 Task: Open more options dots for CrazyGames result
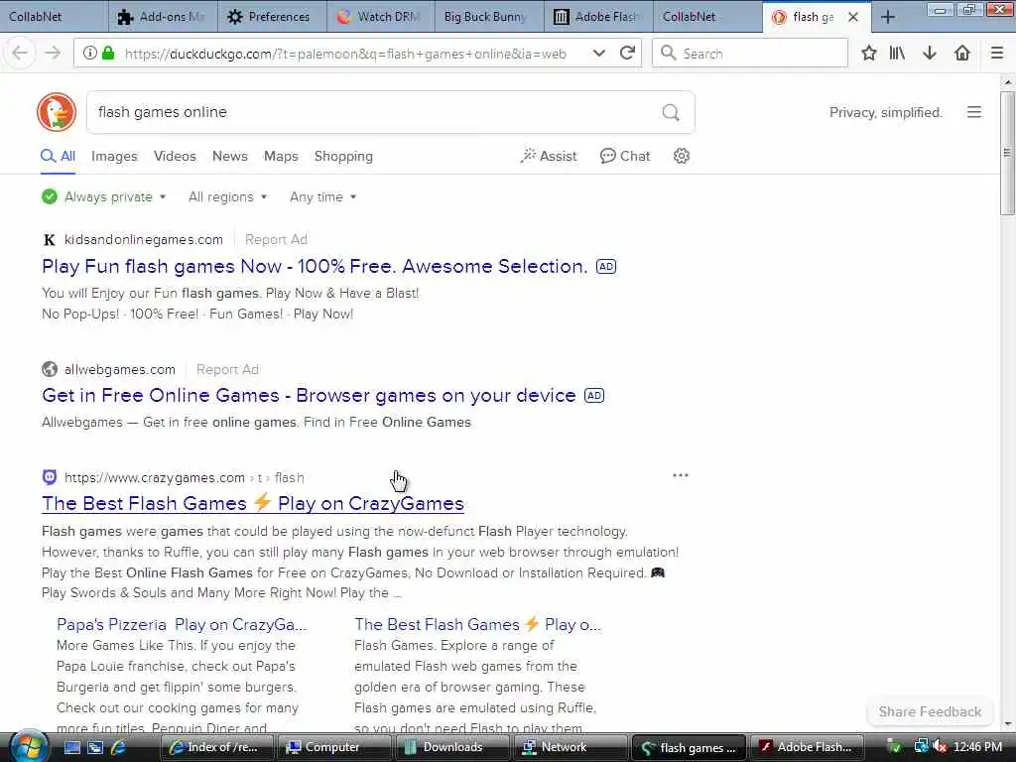681,475
